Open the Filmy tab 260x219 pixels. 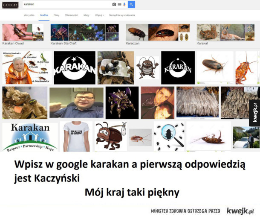(x=56, y=15)
